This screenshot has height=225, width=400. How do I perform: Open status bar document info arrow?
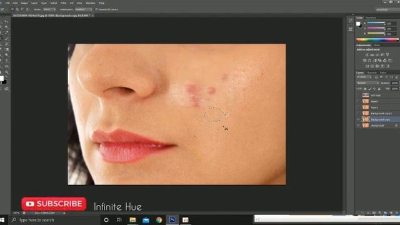tap(64, 213)
